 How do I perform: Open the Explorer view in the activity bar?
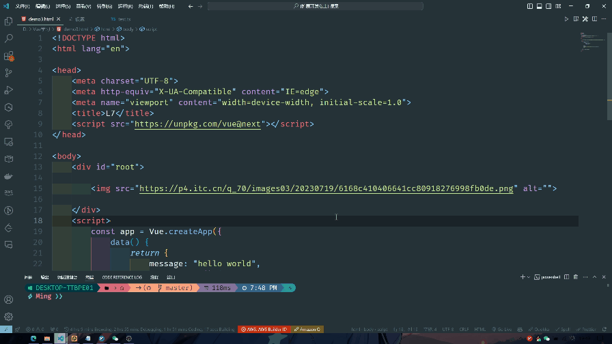click(9, 21)
